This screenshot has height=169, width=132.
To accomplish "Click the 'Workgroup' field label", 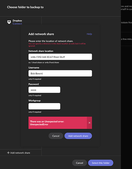I will [35, 100].
